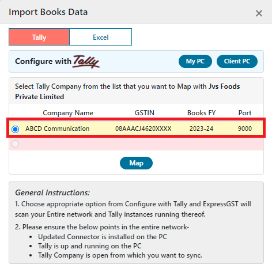Click the GSTIN column header
The height and width of the screenshot is (272, 272).
click(145, 113)
